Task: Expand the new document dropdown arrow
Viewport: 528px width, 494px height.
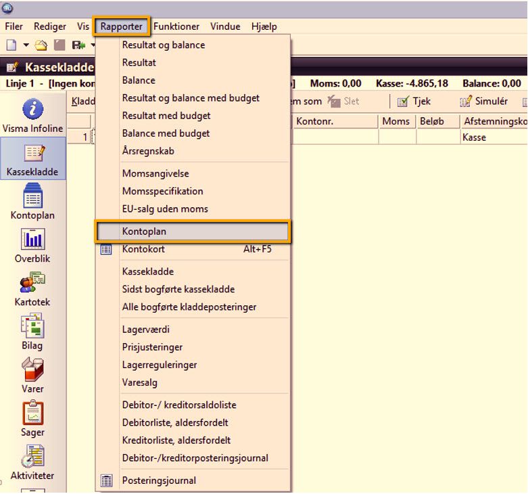Action: (26, 45)
